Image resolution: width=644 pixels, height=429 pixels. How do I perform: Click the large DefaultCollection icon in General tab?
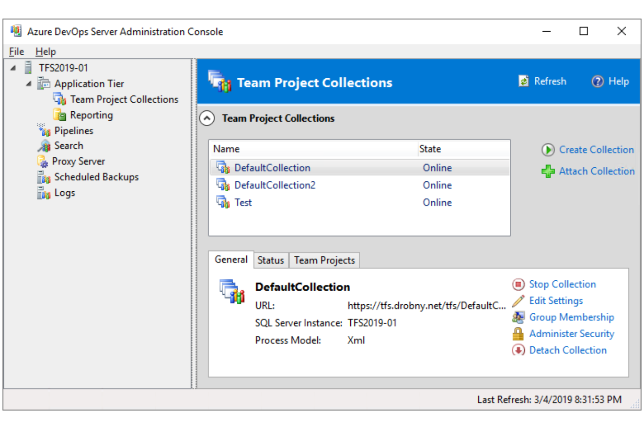tap(232, 292)
